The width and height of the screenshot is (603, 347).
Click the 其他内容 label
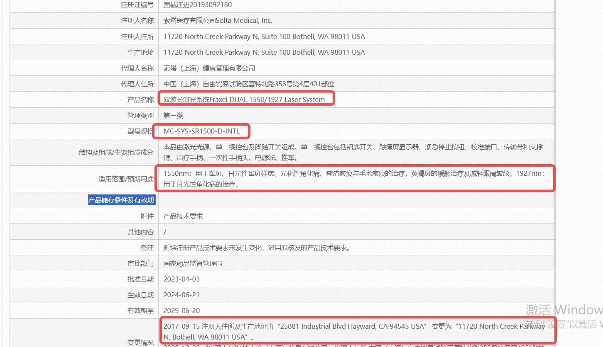[x=140, y=232]
